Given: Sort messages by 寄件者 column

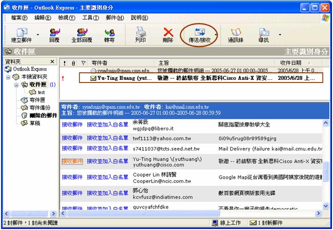Looking at the screenshot, I should point(121,63).
